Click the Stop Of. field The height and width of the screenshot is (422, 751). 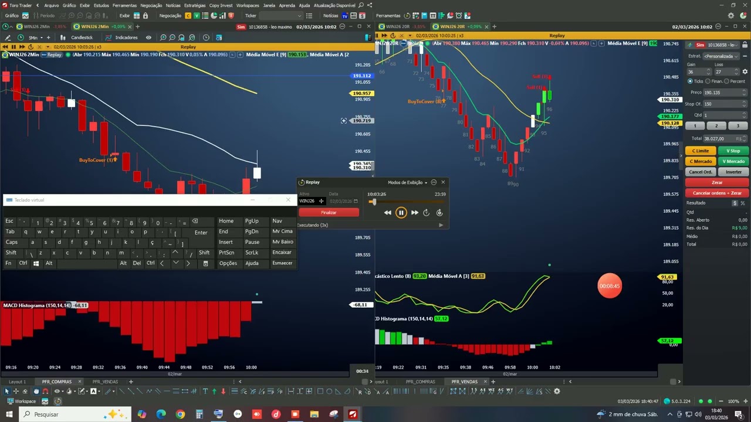tap(725, 104)
